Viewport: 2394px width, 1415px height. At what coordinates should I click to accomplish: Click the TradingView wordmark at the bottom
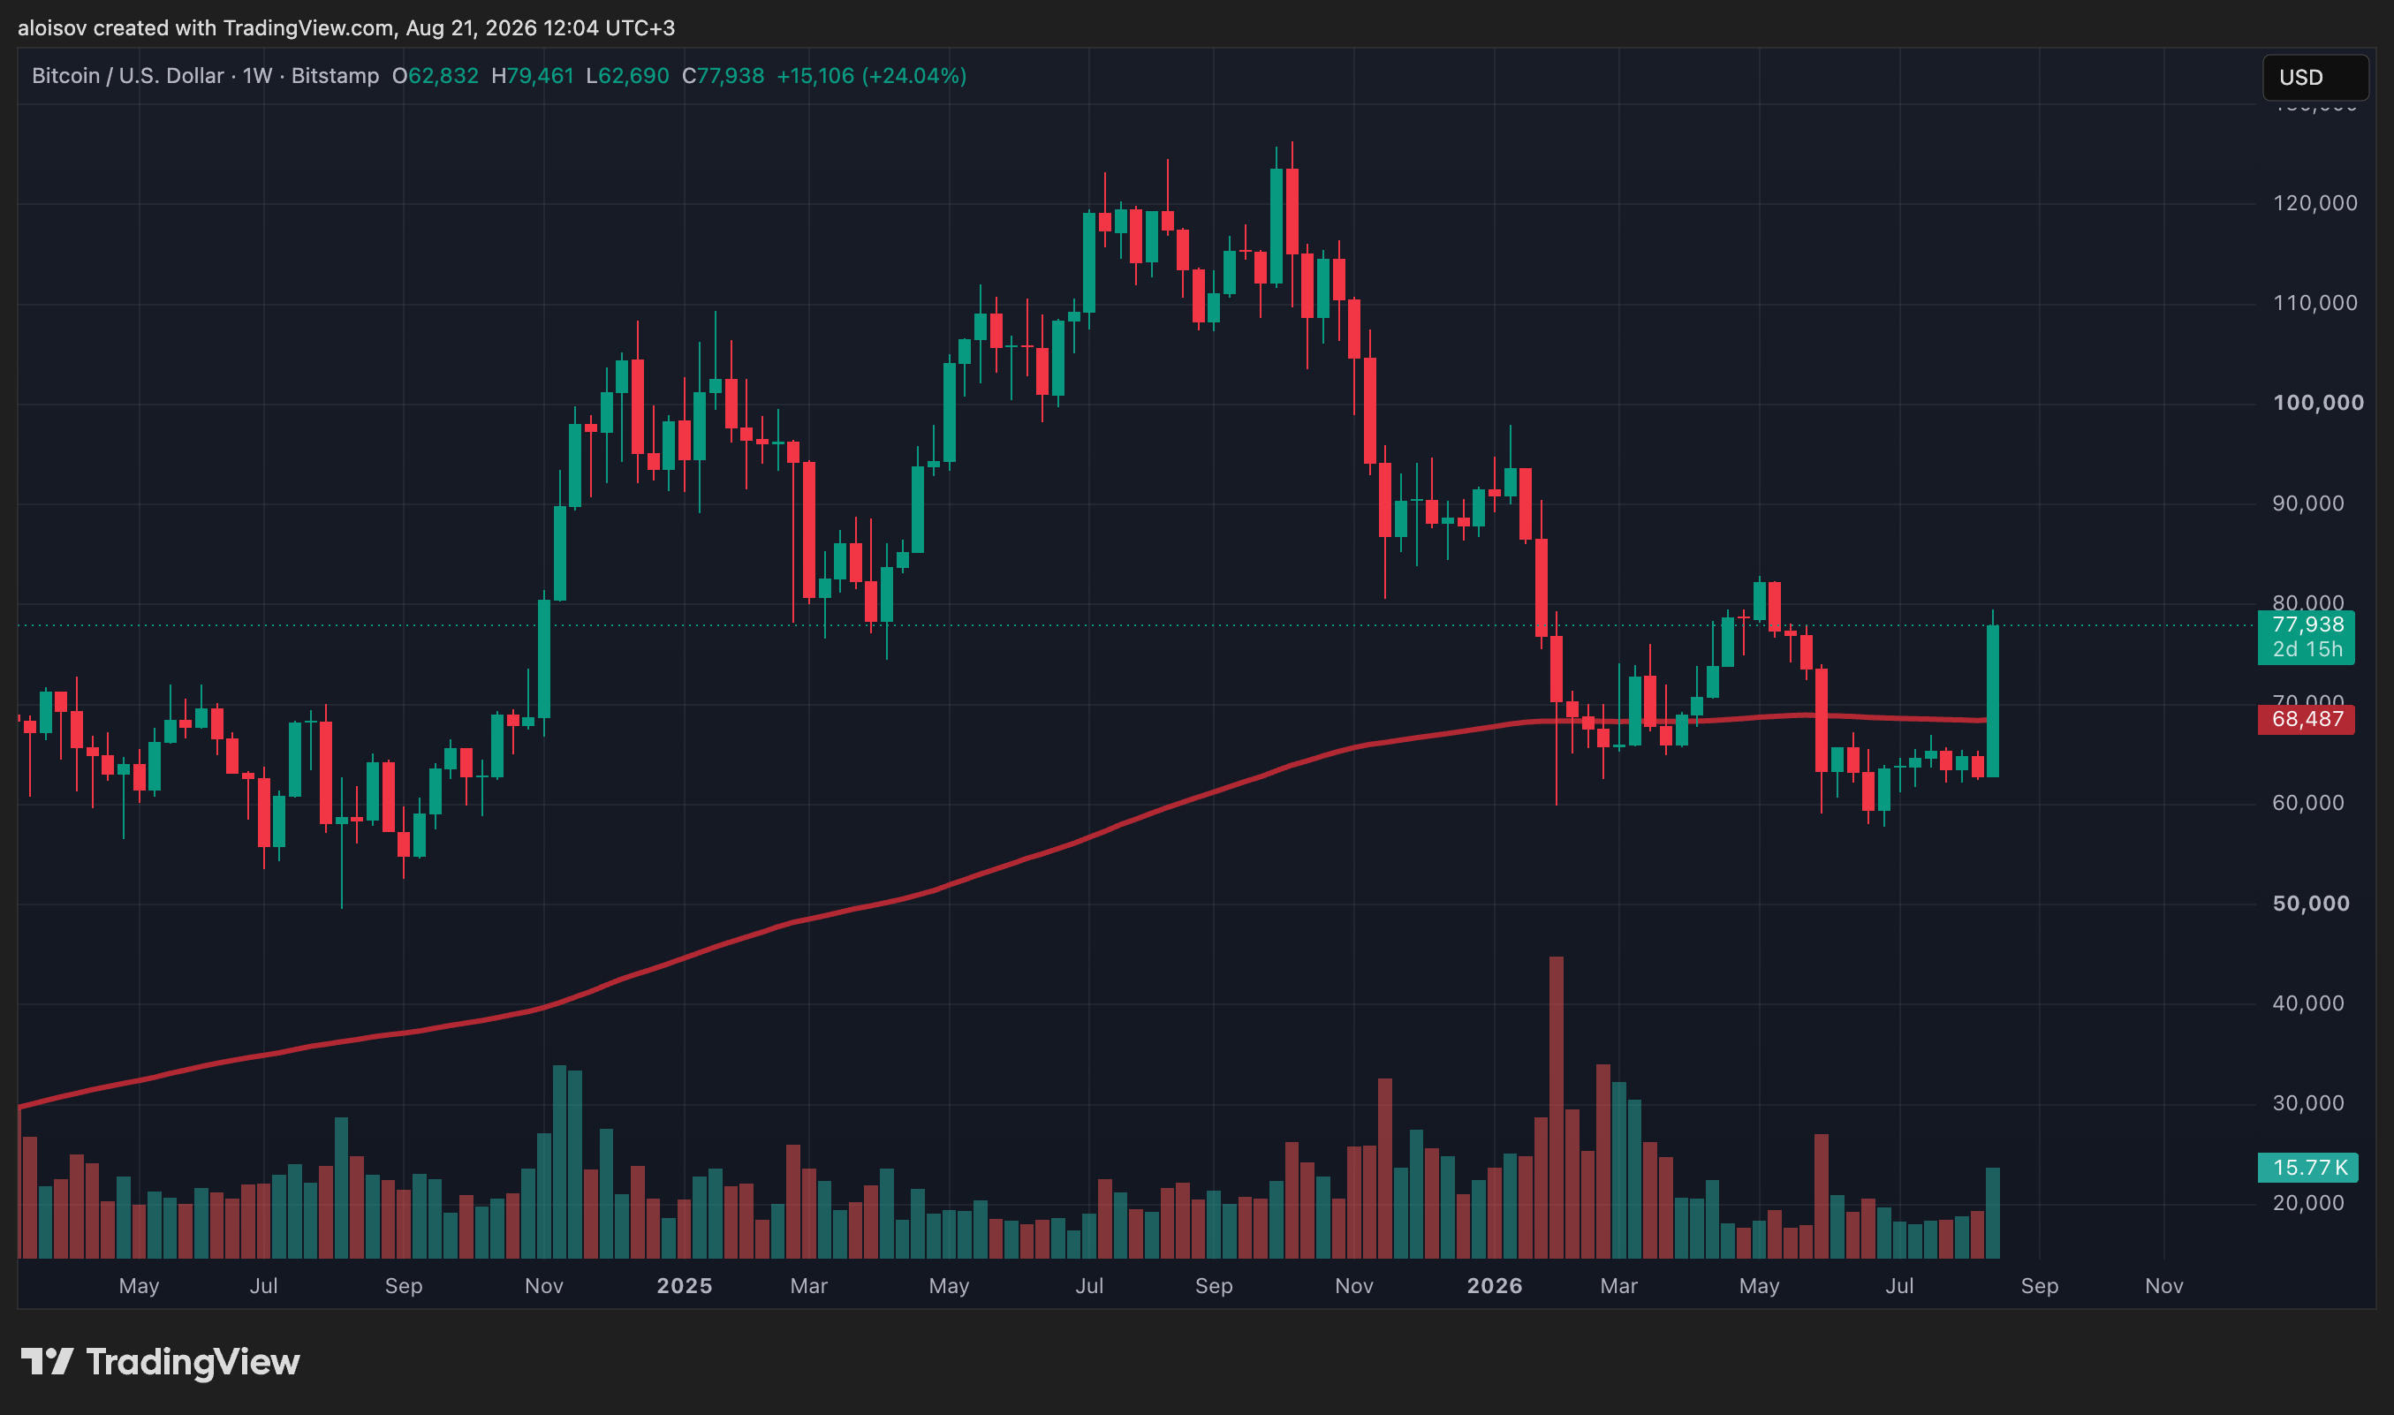(193, 1362)
